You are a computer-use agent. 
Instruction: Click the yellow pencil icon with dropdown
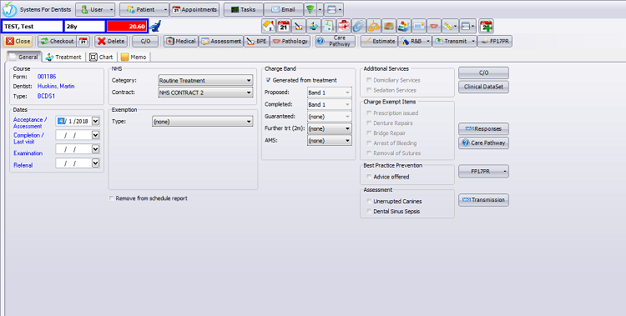click(451, 27)
